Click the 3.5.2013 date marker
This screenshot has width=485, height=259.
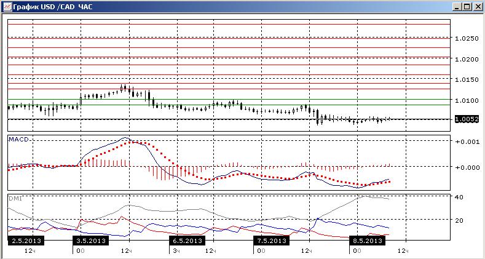click(x=90, y=241)
